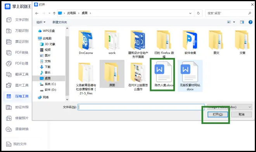Open 文字识别 in the sidebar
The image size is (256, 152).
pyautogui.click(x=17, y=20)
